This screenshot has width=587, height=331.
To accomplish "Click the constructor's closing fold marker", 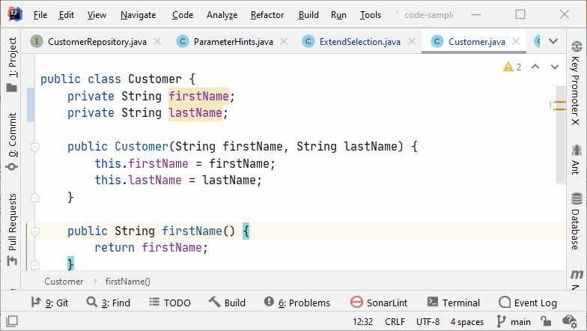I will point(35,198).
